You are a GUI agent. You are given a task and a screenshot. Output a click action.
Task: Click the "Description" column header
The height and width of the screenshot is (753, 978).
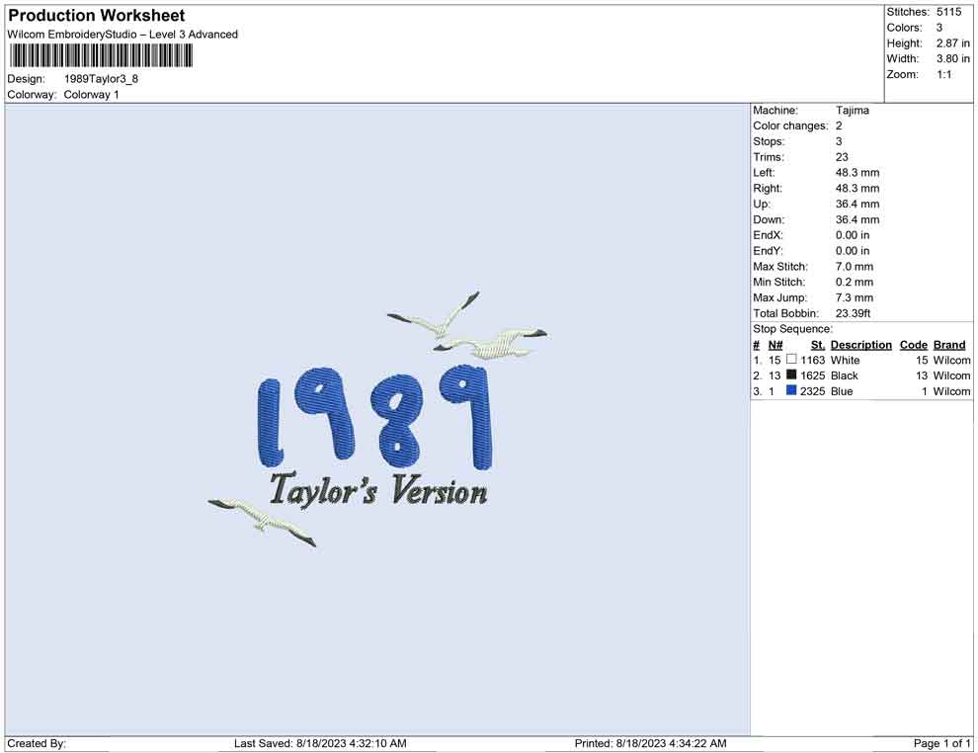tap(860, 345)
